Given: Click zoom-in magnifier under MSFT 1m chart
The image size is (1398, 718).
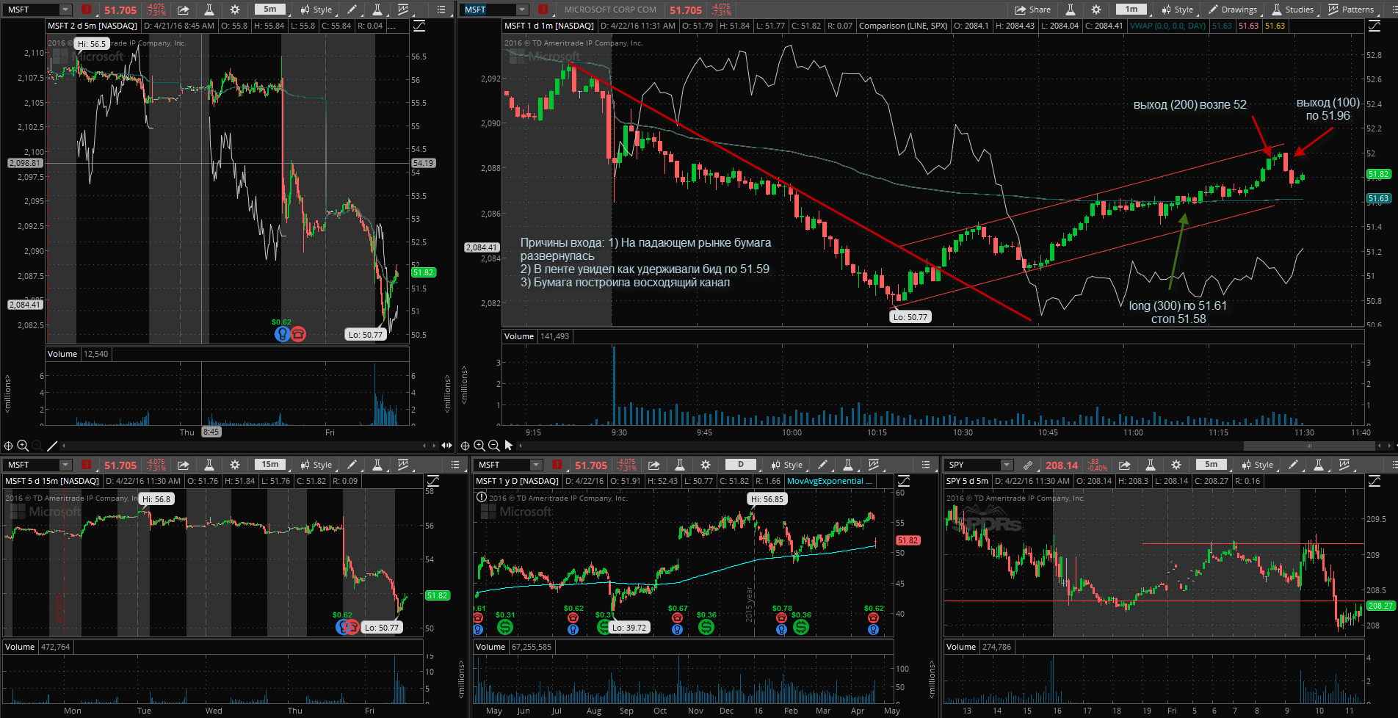Looking at the screenshot, I should point(479,446).
